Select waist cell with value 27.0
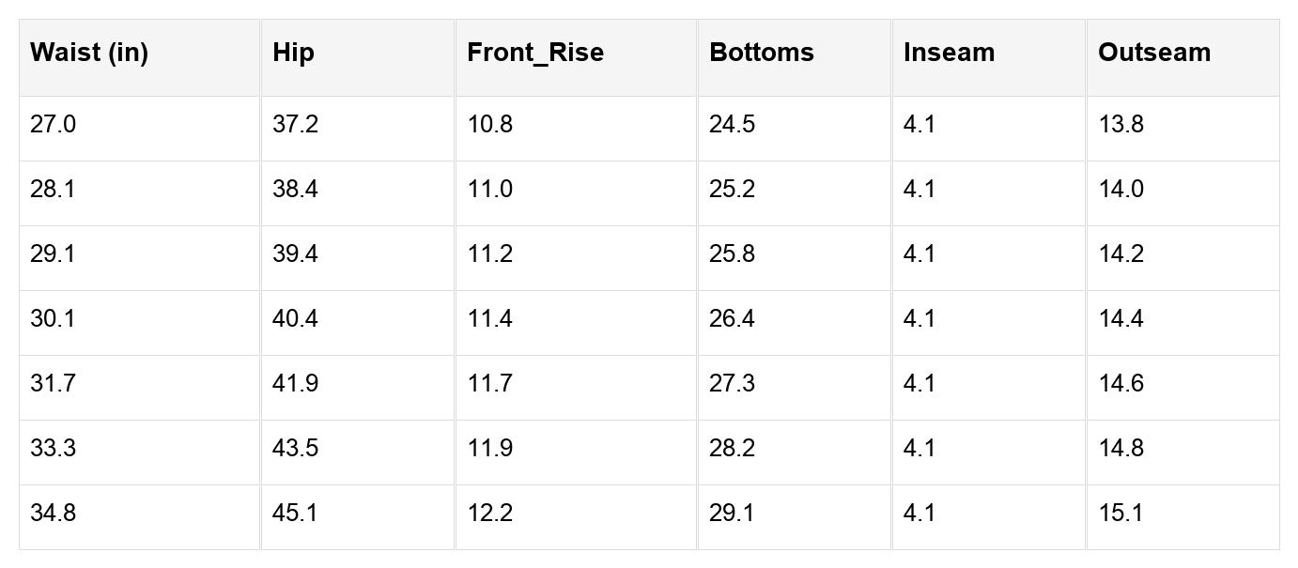Image resolution: width=1298 pixels, height=568 pixels. coord(140,129)
